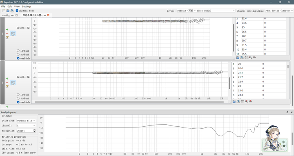294x156 pixels.
Task: Open the Settings menu
Action: pos(27,7)
